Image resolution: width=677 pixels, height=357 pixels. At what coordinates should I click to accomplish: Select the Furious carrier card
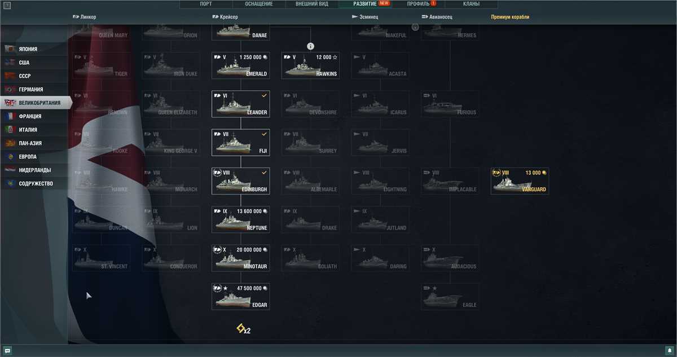point(450,104)
